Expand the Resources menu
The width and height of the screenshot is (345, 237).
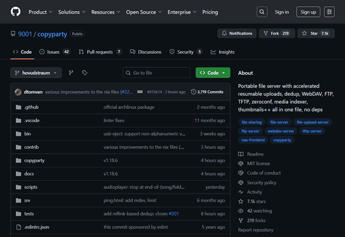(x=105, y=12)
